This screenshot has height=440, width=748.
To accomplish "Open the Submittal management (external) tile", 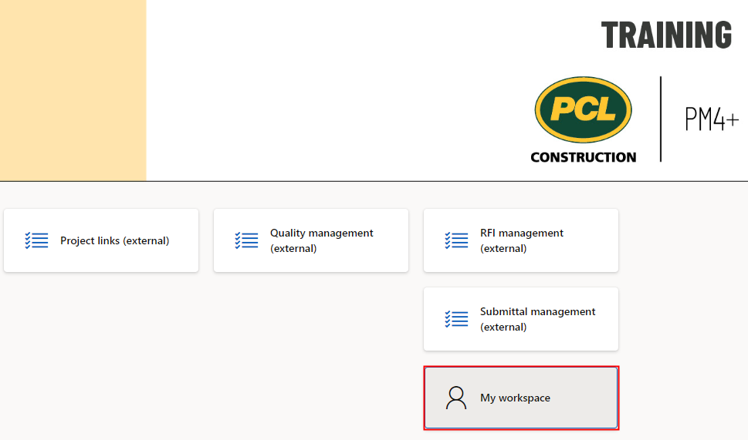I will click(521, 319).
